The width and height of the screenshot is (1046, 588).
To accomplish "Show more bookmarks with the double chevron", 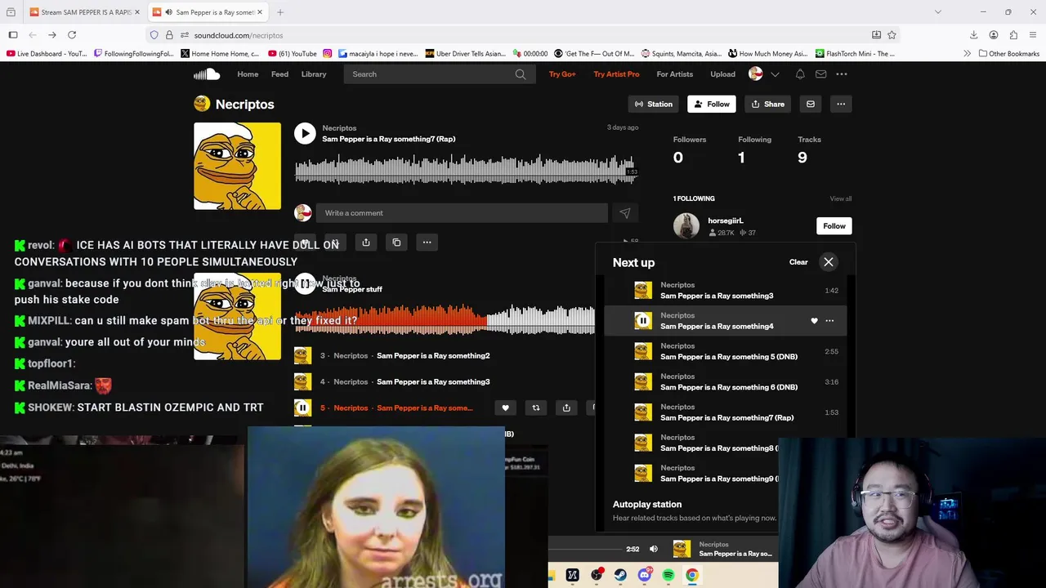I will [967, 54].
